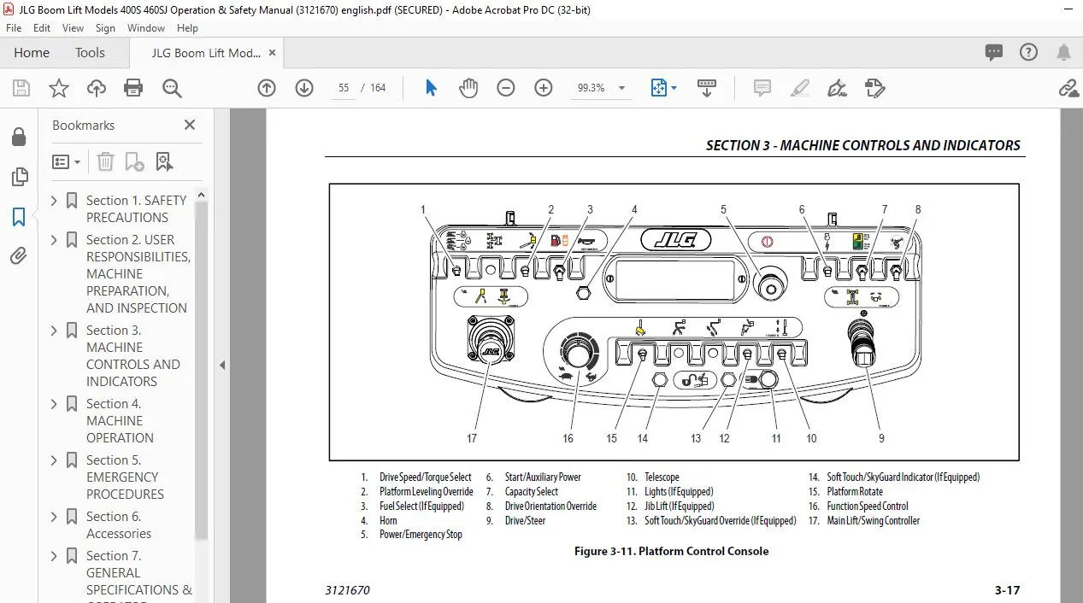The height and width of the screenshot is (603, 1083).
Task: Jump to Section 5. EMERGENCY PROCEDURES bookmark
Action: (x=125, y=477)
